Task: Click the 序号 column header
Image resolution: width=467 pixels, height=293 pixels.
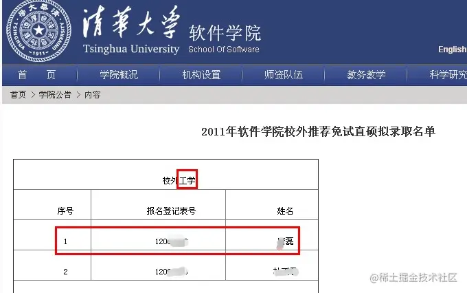Action: [65, 211]
